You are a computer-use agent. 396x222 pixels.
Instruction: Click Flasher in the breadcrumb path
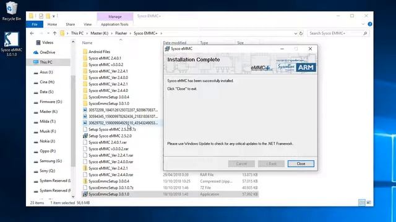(121, 33)
